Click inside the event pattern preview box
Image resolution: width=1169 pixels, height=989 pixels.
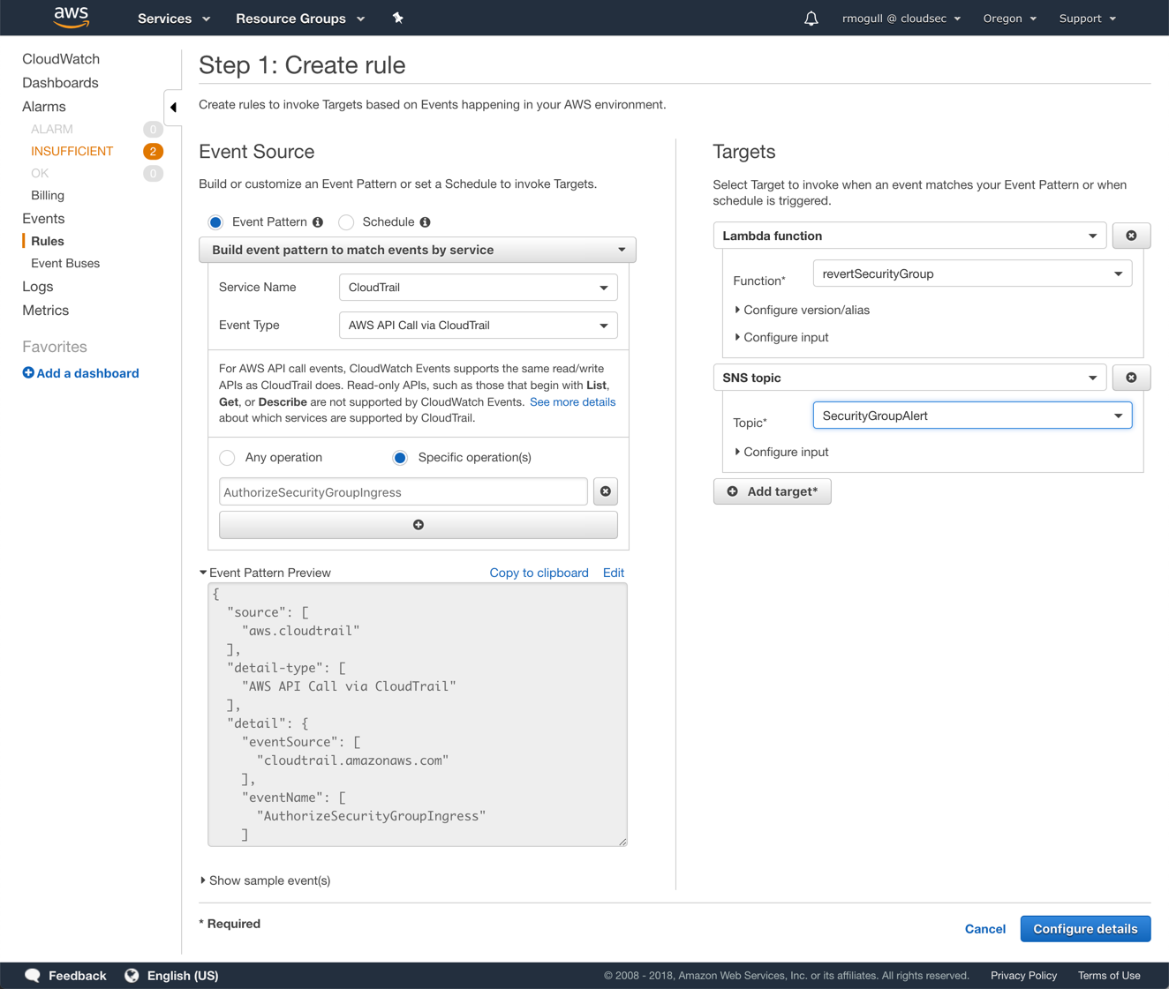click(418, 715)
